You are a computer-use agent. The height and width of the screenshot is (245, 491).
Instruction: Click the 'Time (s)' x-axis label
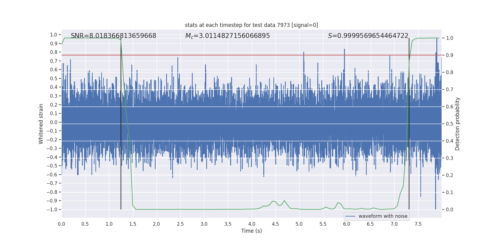[251, 231]
